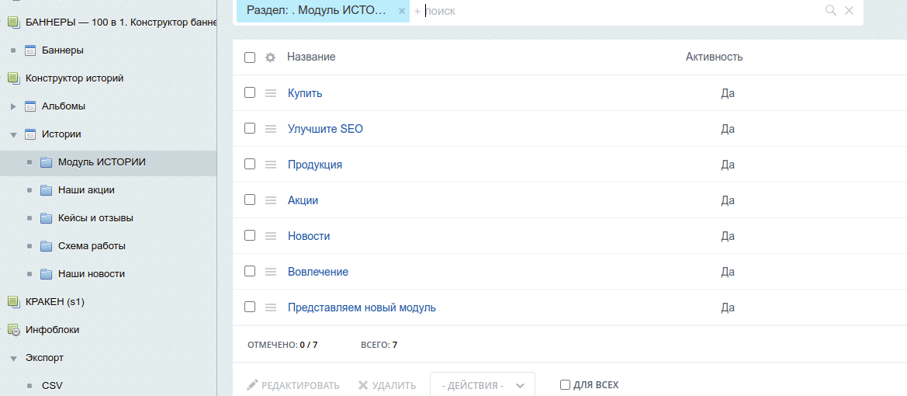Click the Кейсы и отзывы folder icon
907x396 pixels.
(x=47, y=218)
